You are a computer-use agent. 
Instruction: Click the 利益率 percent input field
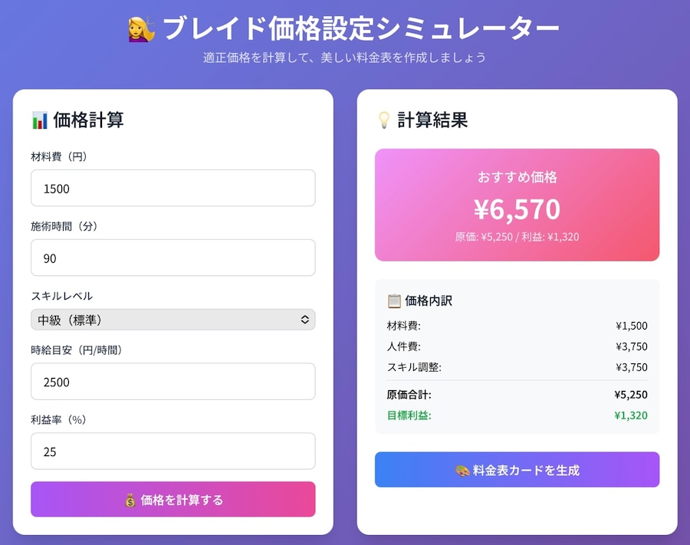(x=173, y=451)
